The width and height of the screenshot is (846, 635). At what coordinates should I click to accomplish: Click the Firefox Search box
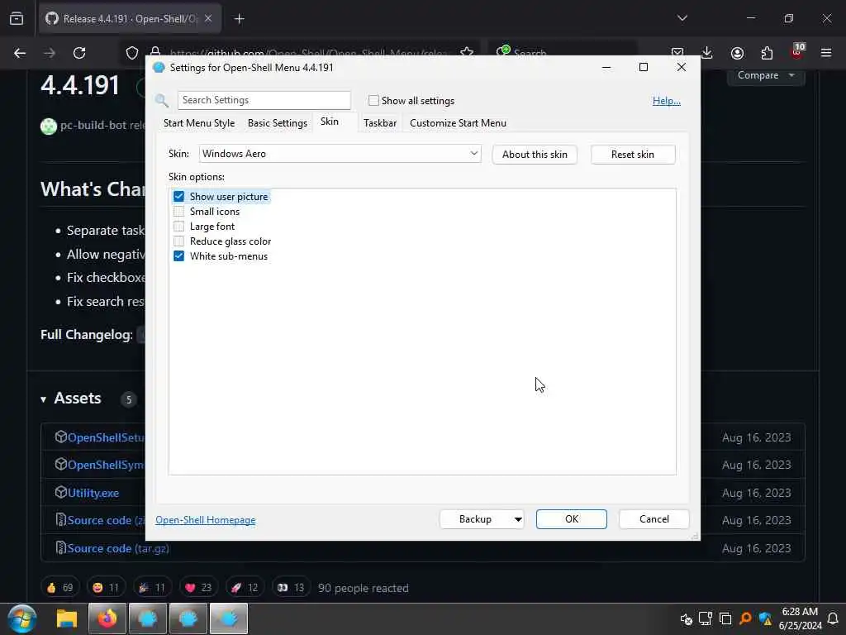[x=563, y=53]
